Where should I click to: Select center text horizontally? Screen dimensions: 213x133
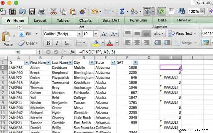coord(137,43)
